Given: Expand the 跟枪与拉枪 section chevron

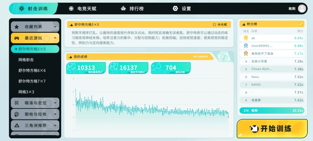Looking at the screenshot, I should coord(55,114).
